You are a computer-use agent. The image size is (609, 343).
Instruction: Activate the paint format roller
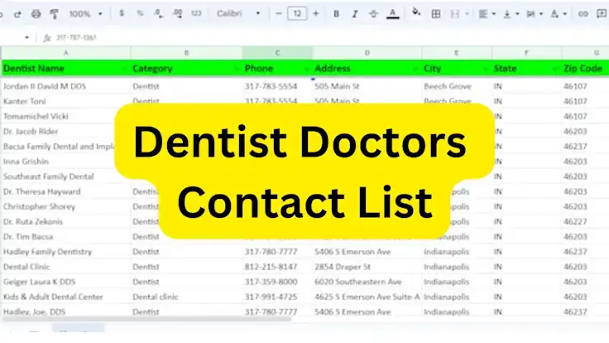click(x=55, y=14)
